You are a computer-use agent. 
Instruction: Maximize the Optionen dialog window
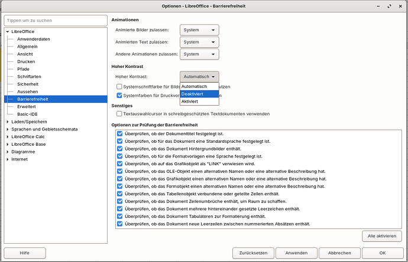pyautogui.click(x=389, y=6)
